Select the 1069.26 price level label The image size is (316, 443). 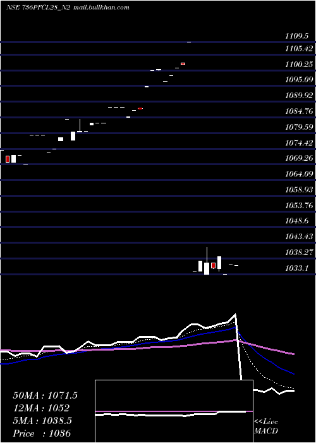(x=299, y=158)
